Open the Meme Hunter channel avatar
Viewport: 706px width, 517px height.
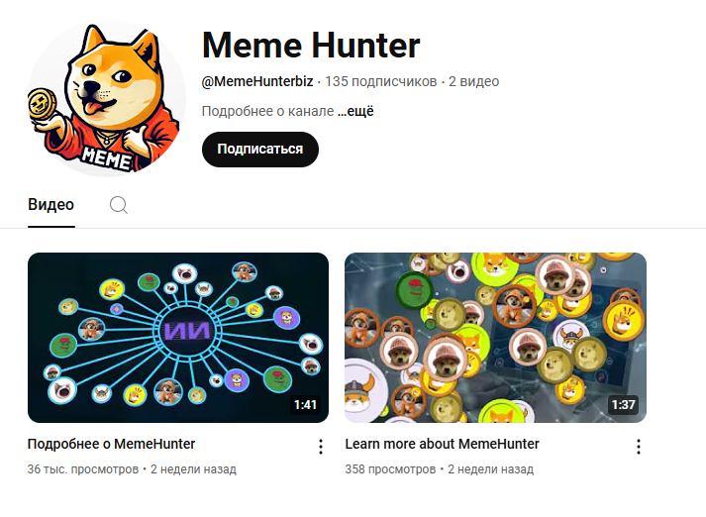(107, 98)
